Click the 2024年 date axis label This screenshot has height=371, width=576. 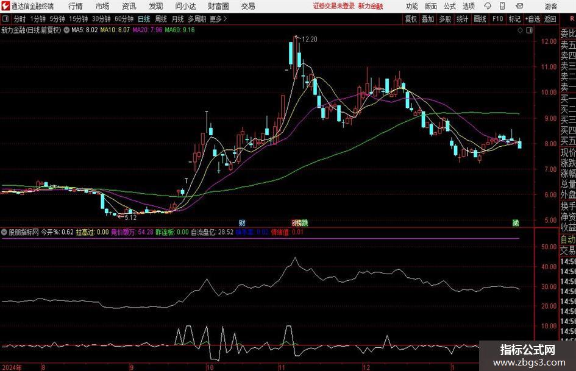click(x=12, y=367)
